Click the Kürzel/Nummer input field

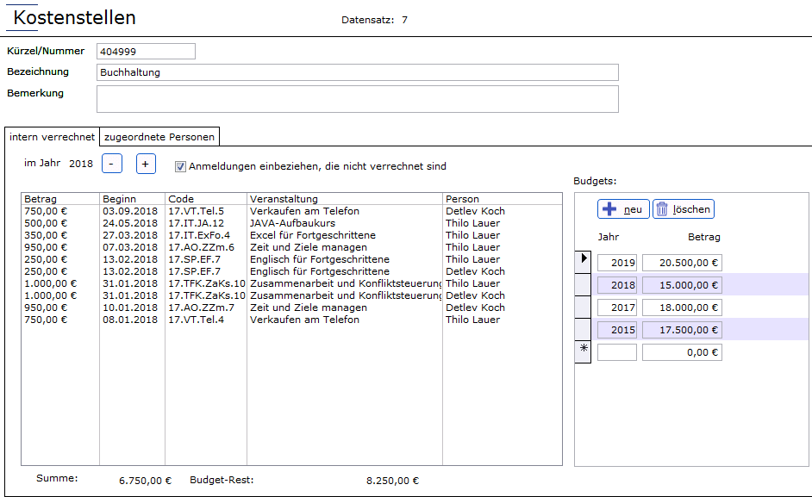coord(146,52)
